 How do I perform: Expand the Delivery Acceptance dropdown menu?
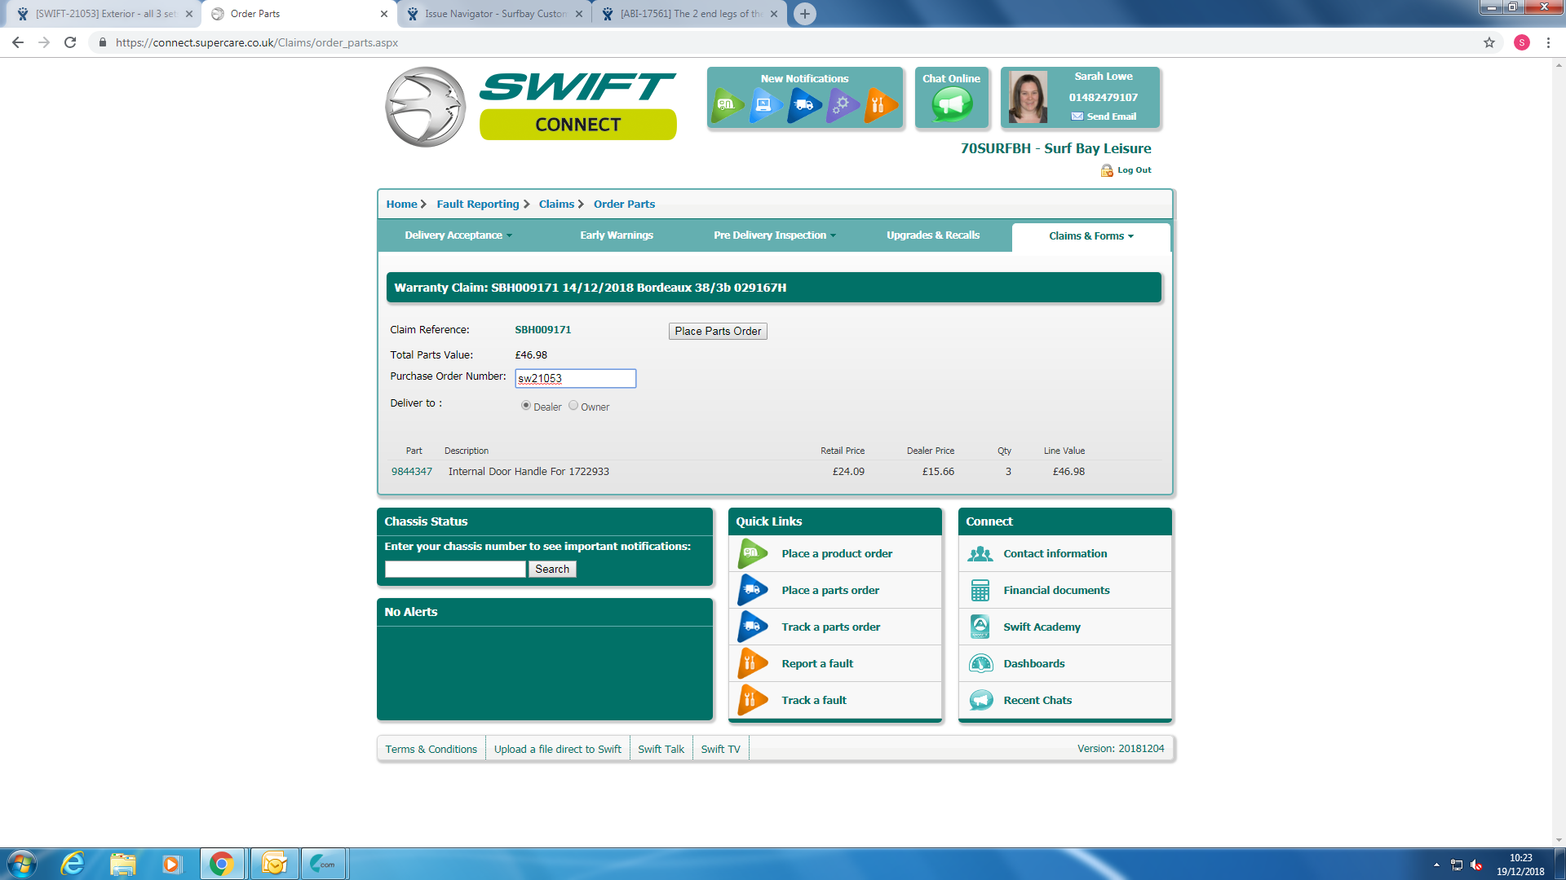coord(458,235)
